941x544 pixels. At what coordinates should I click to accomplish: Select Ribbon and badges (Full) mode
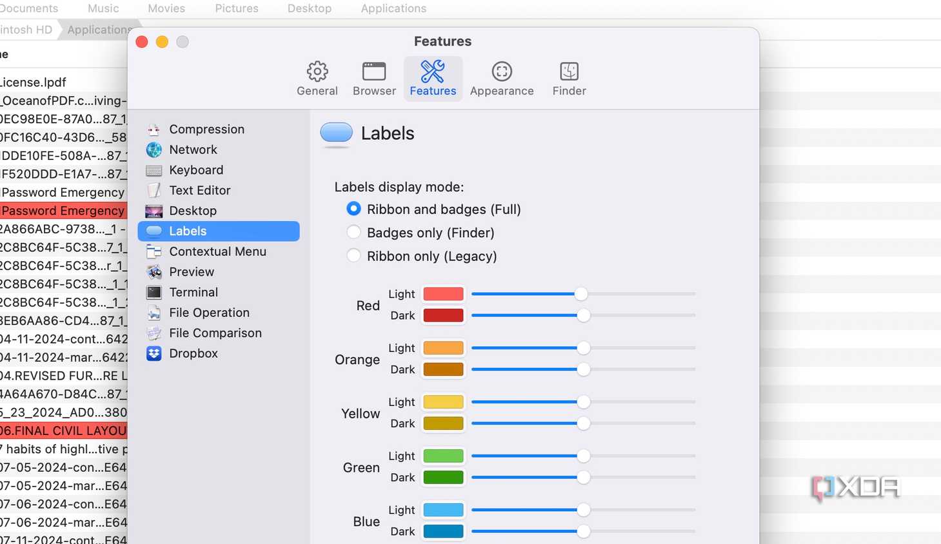tap(353, 209)
